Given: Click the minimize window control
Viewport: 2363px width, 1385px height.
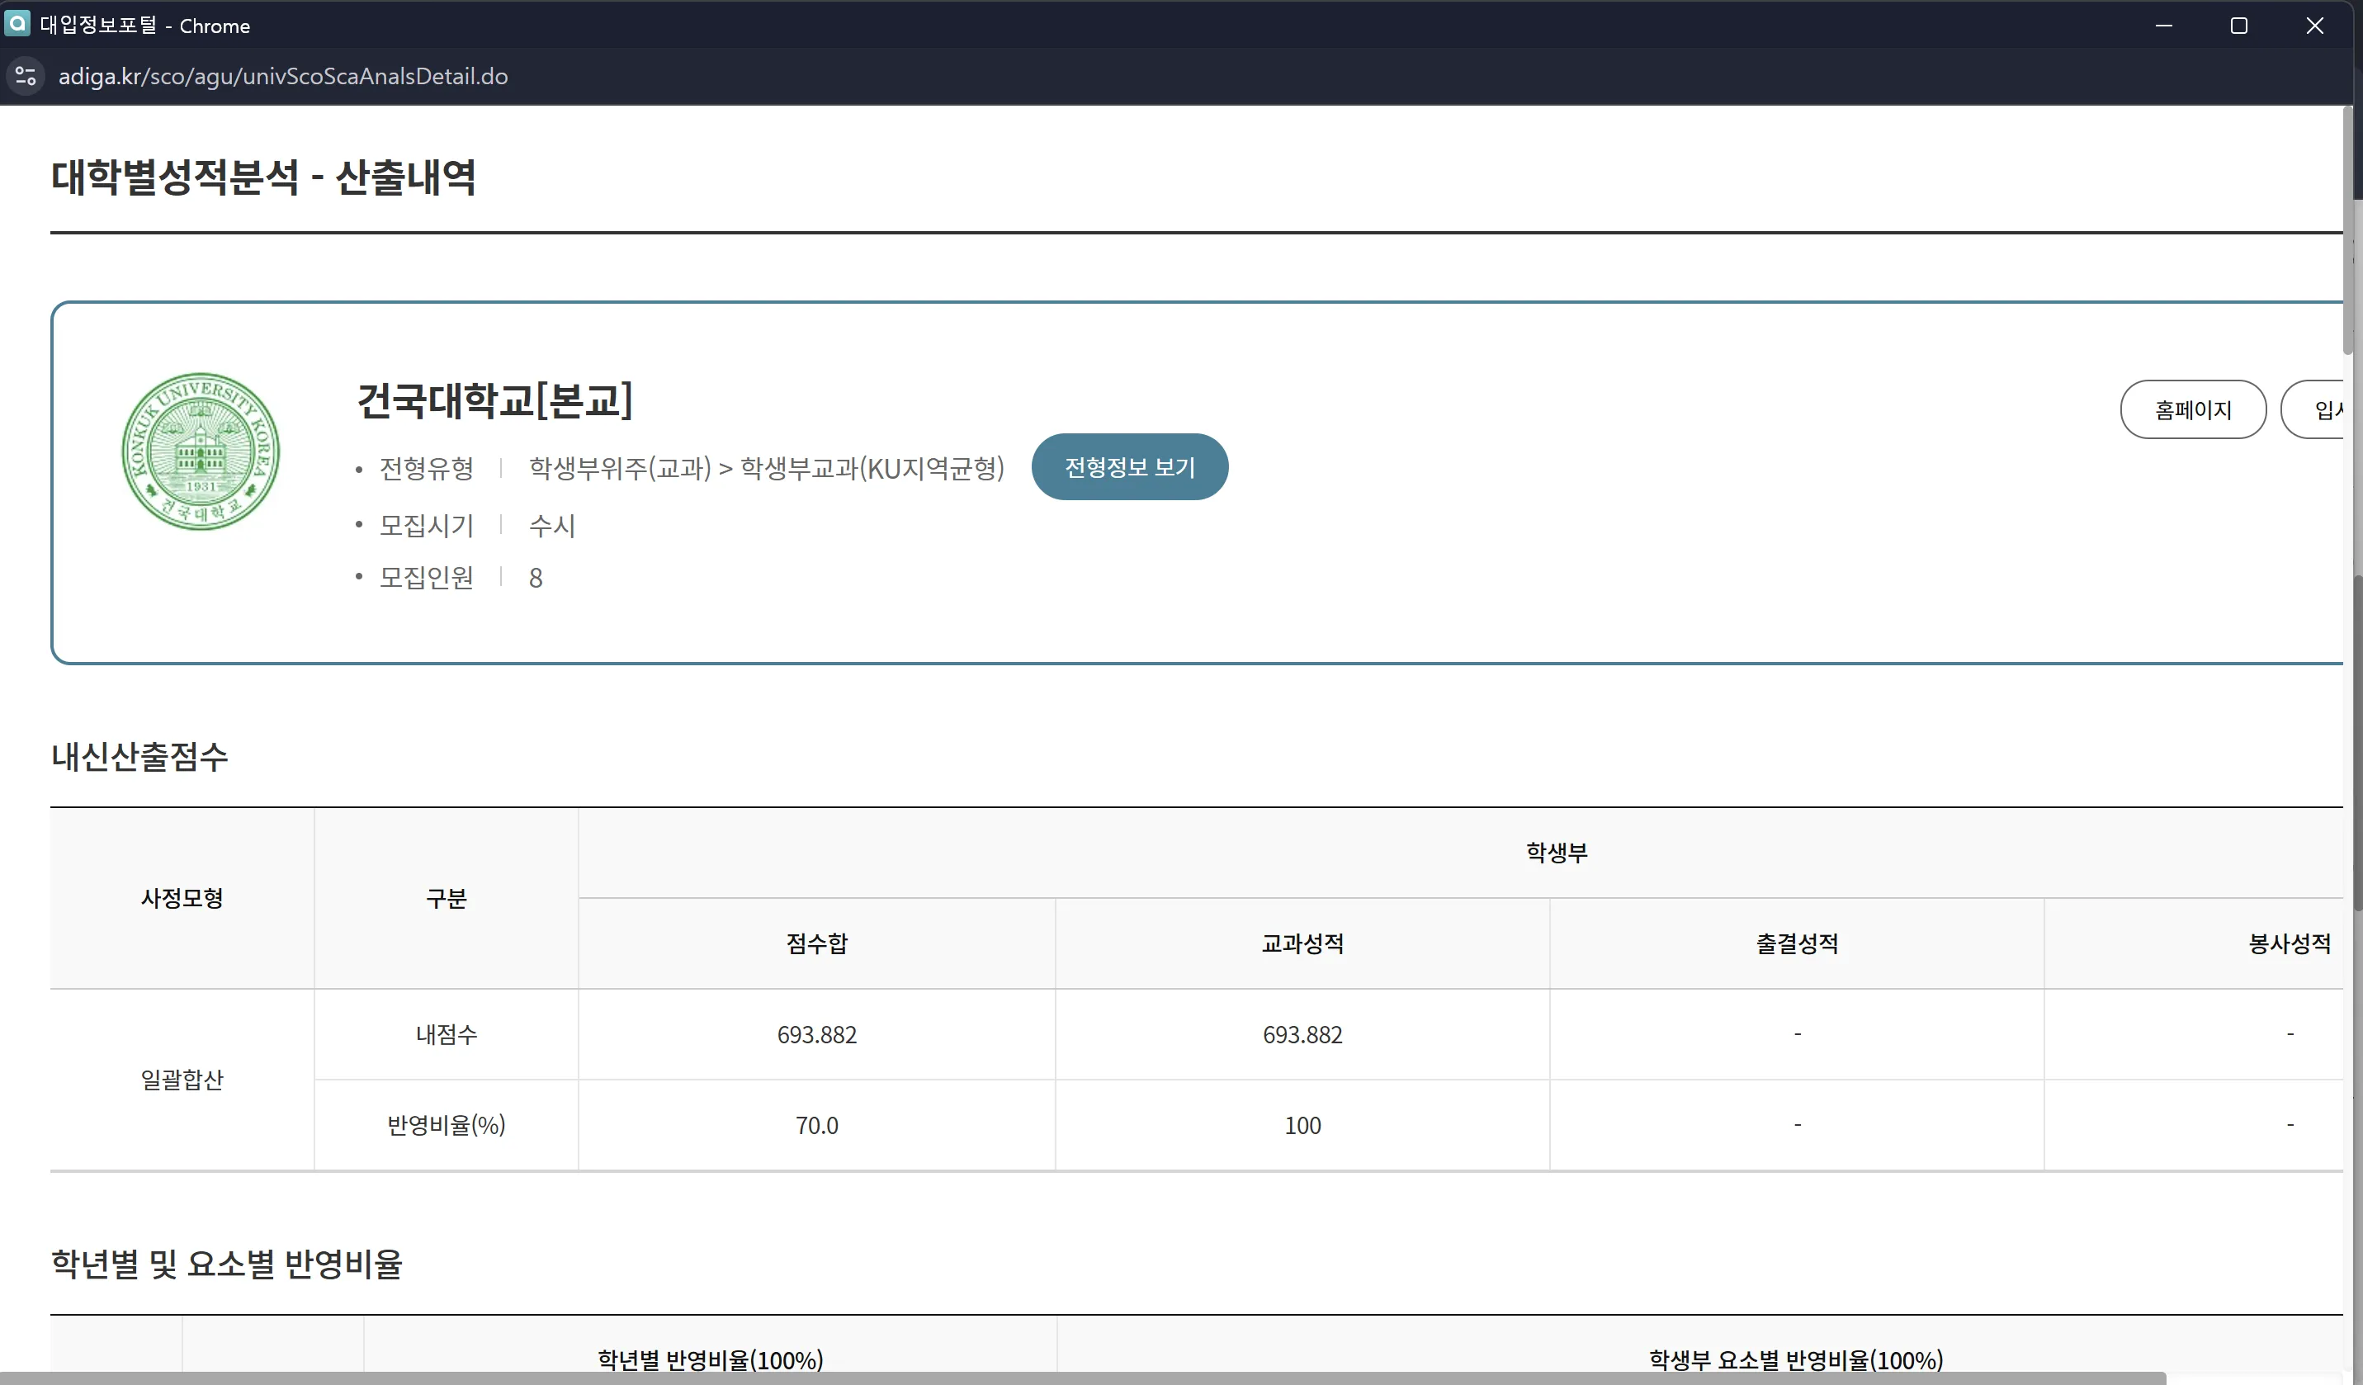Looking at the screenshot, I should tap(2164, 26).
